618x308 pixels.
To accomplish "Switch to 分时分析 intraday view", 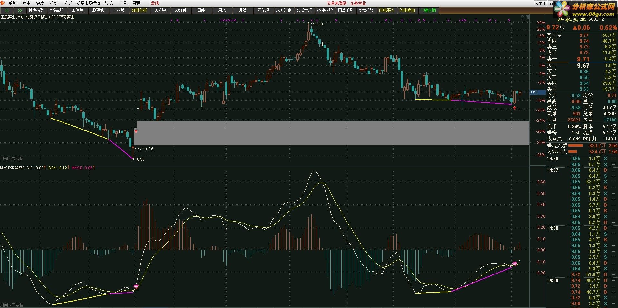I will click(x=139, y=10).
